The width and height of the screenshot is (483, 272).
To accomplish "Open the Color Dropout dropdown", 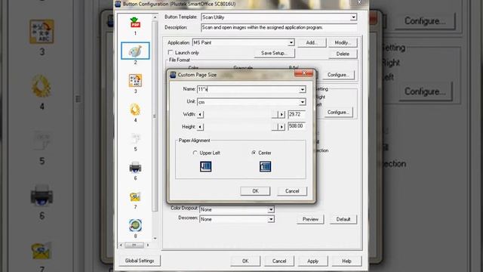I will click(271, 209).
